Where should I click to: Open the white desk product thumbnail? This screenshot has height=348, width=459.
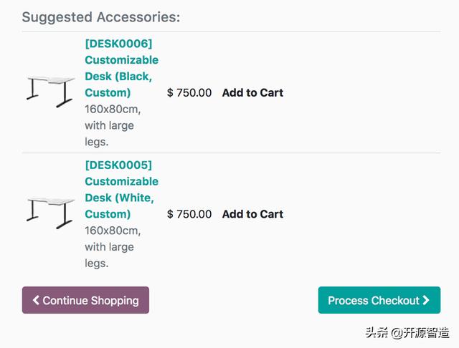pyautogui.click(x=50, y=213)
